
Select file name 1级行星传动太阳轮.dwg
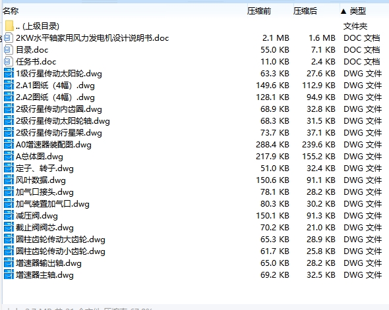point(59,74)
